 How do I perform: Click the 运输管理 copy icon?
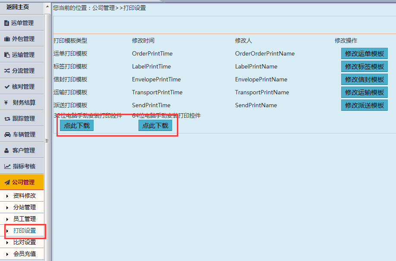pyautogui.click(x=7, y=55)
